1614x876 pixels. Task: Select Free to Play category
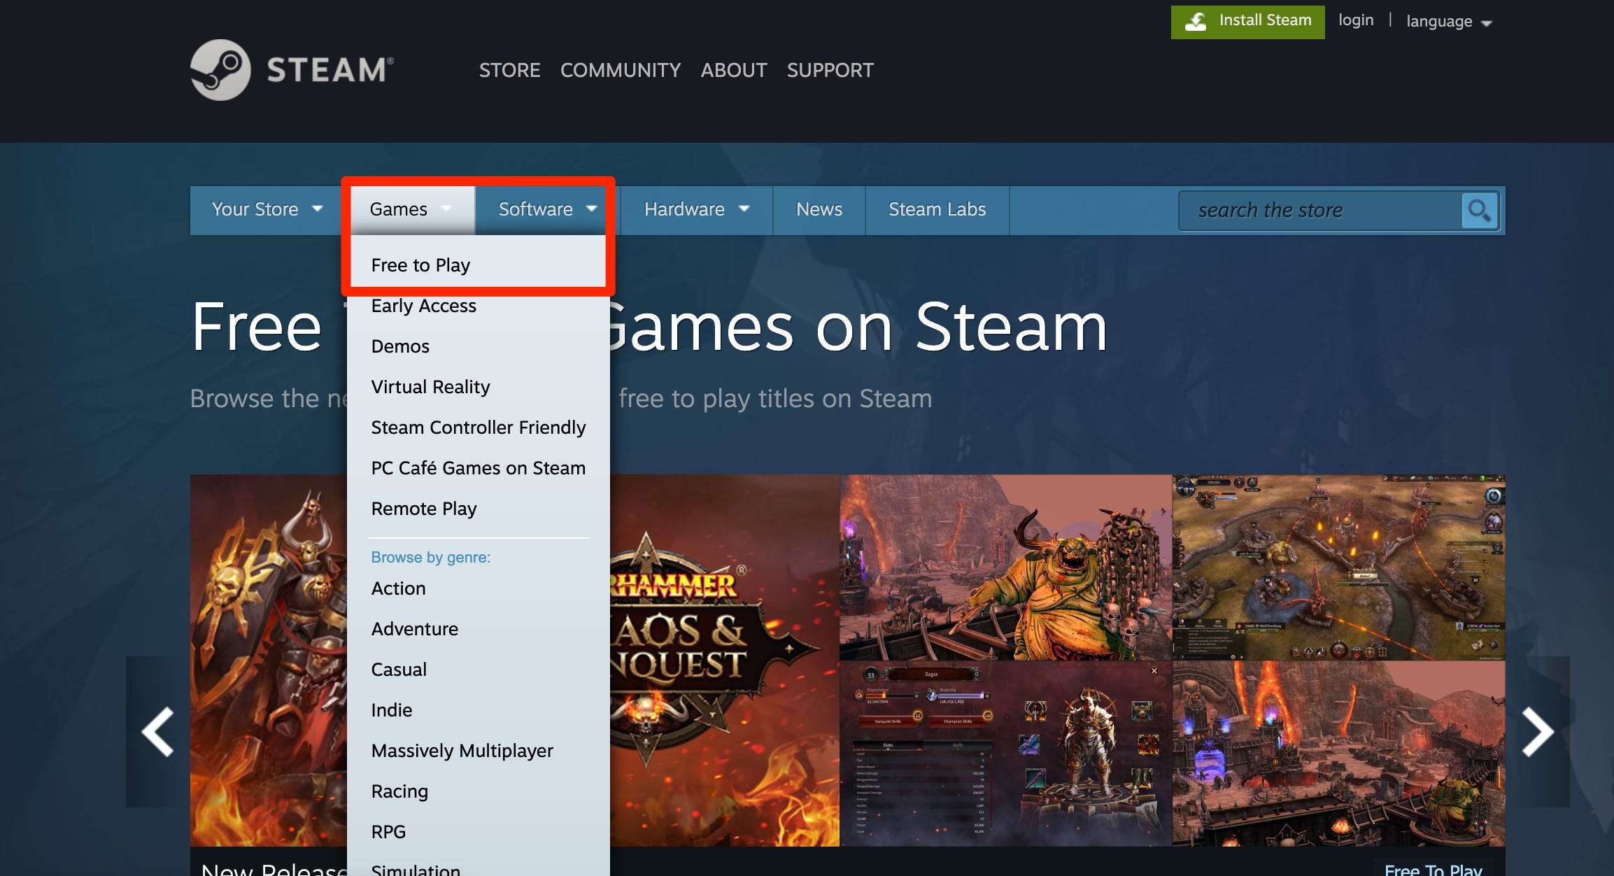point(420,264)
